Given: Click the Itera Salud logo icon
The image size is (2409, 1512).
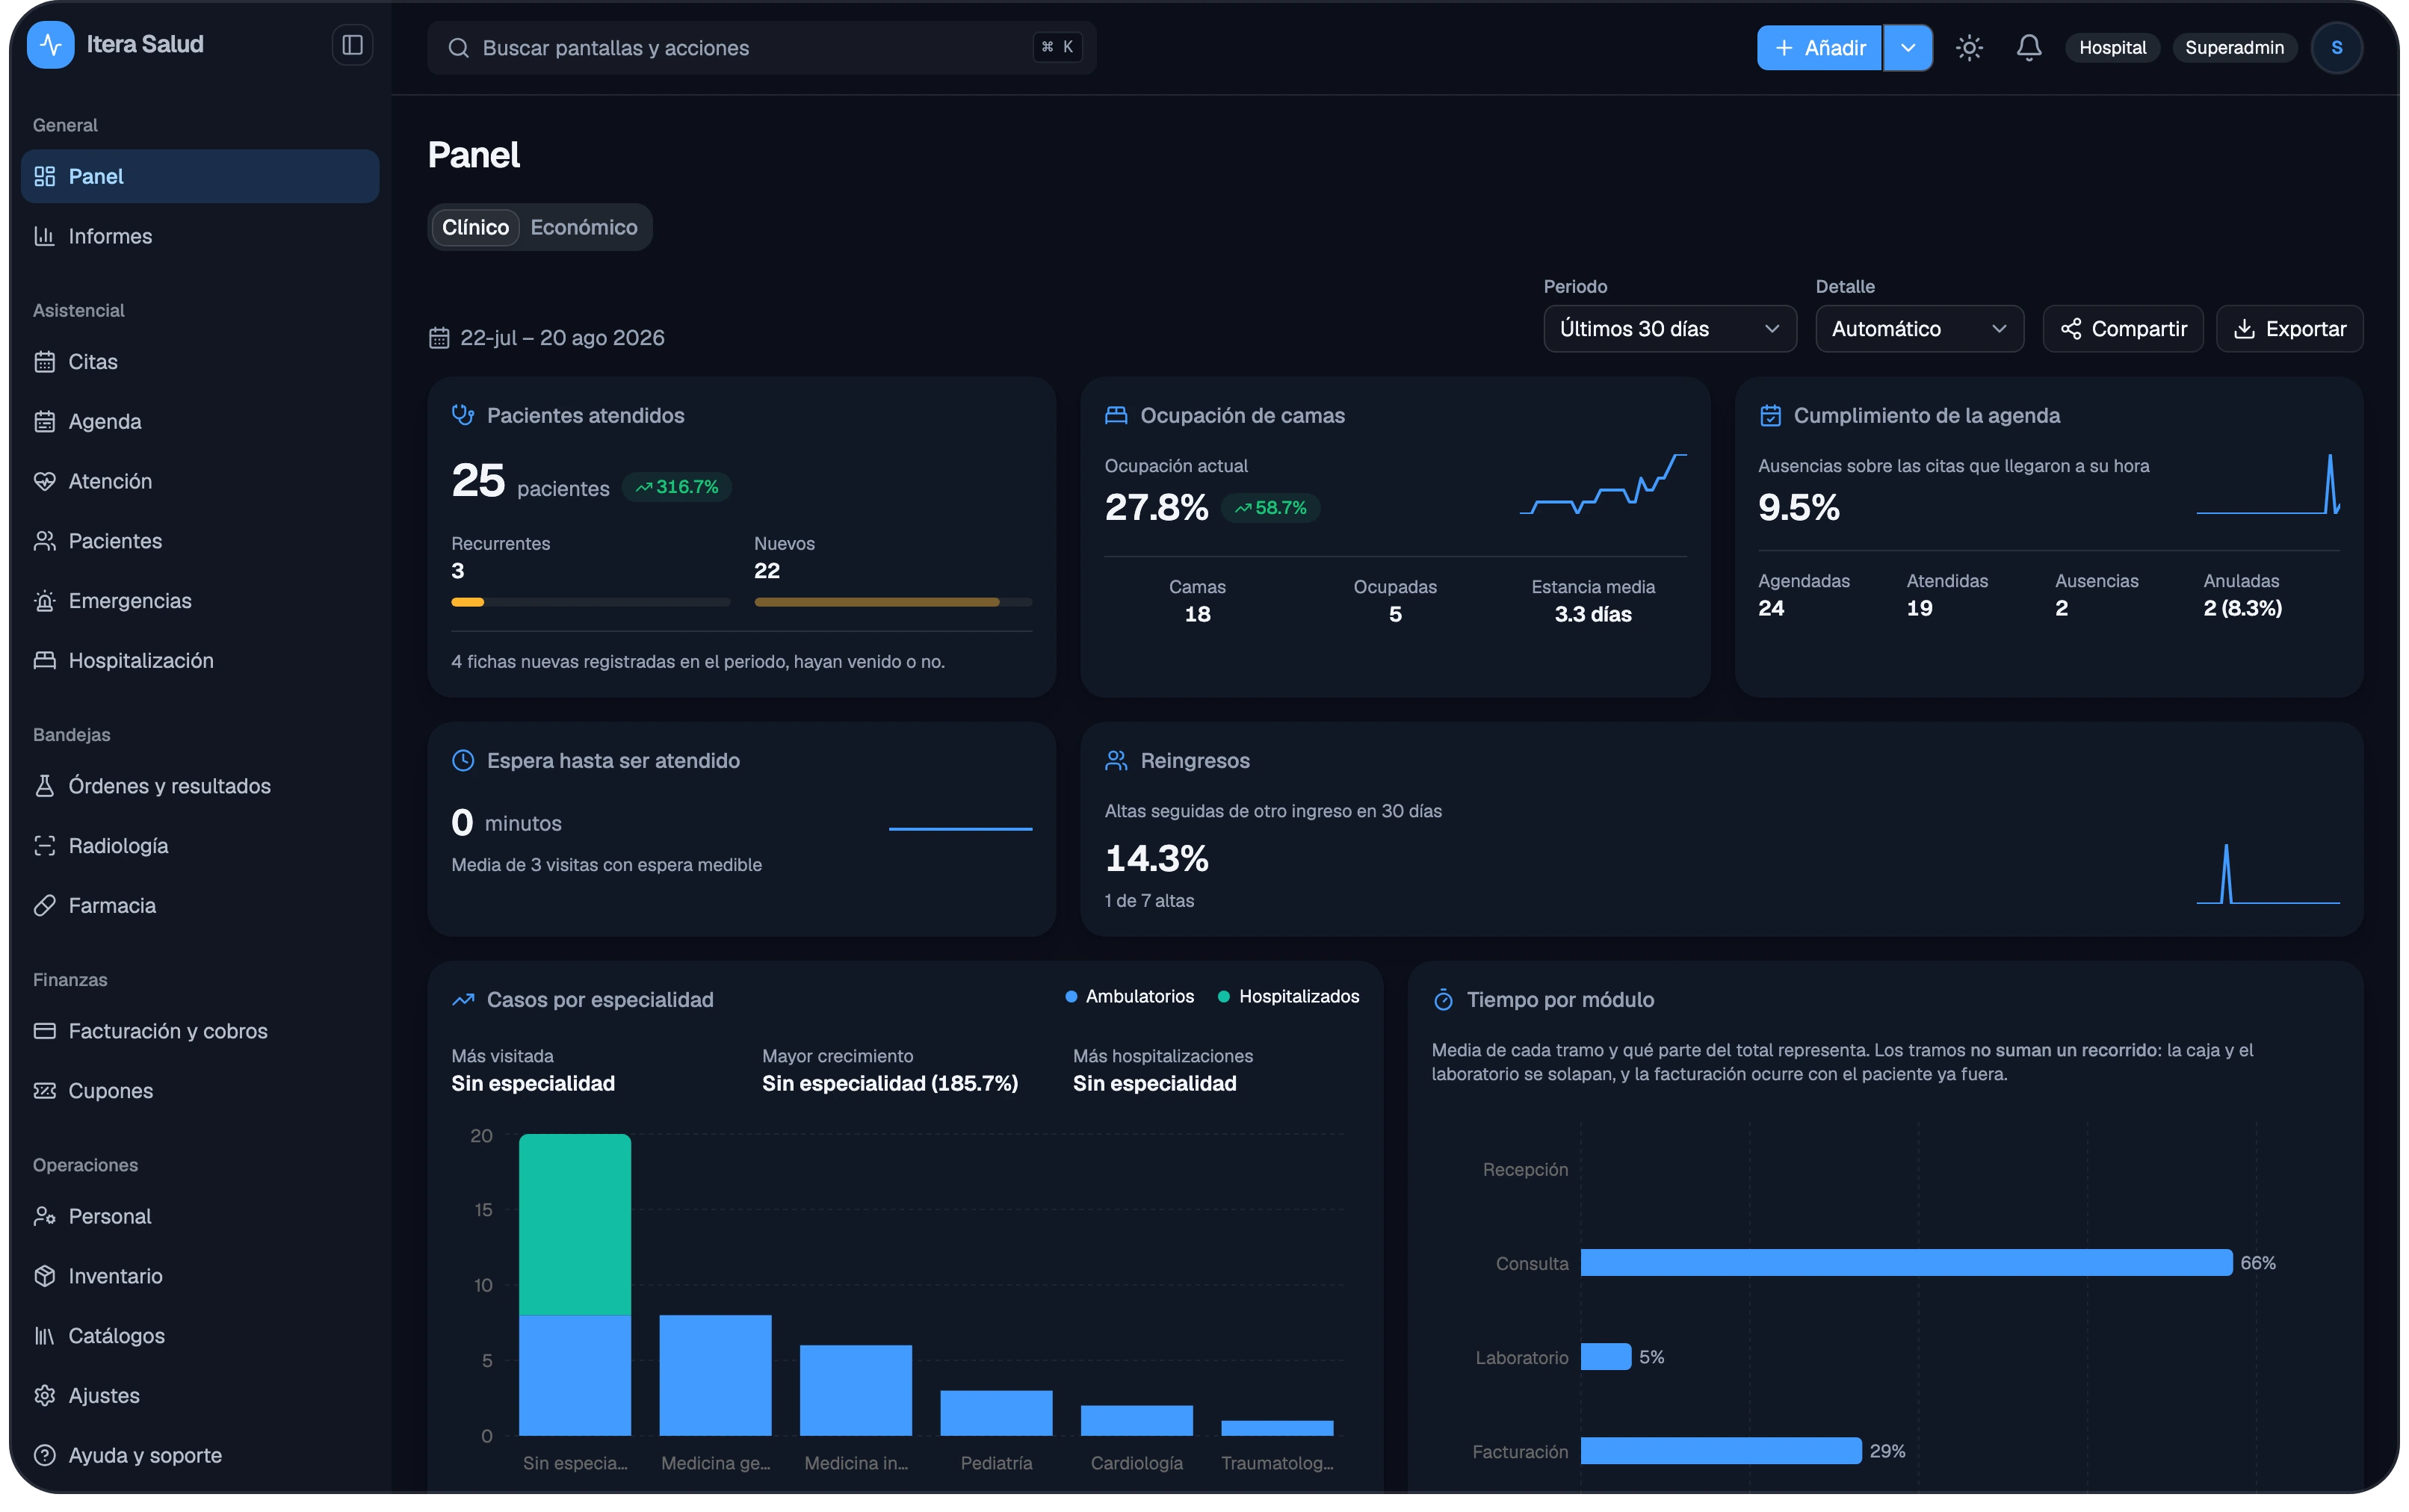Looking at the screenshot, I should click(50, 45).
